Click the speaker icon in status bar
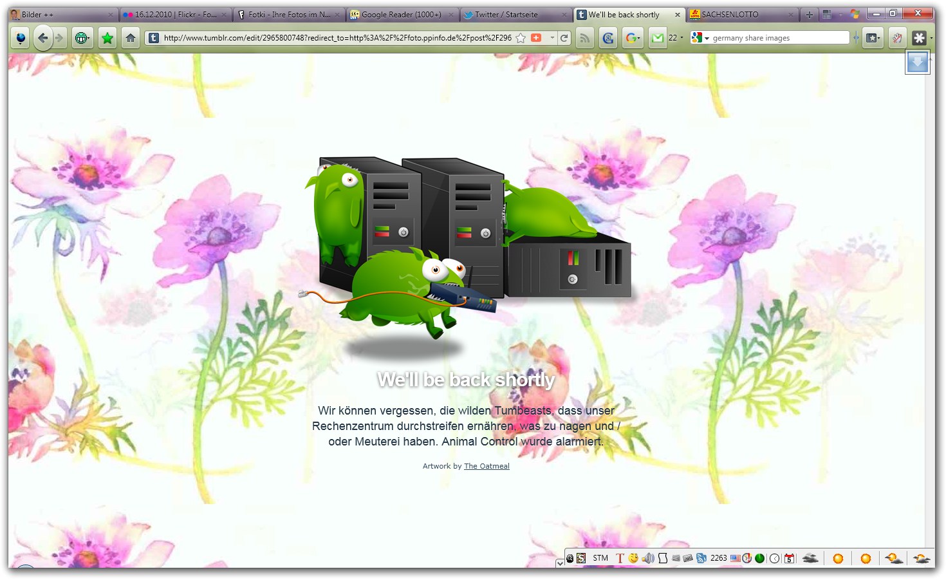 (647, 558)
